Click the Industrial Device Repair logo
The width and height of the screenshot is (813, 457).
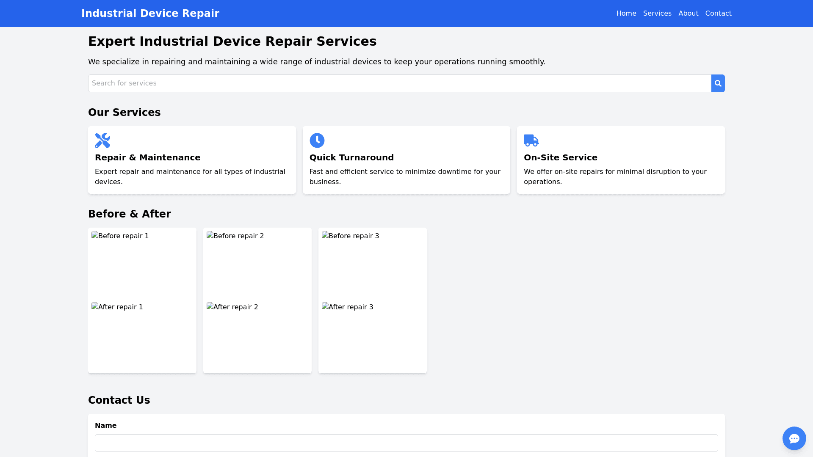tap(150, 14)
